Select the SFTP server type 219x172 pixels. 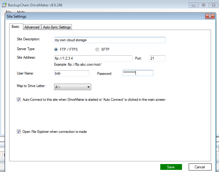(97, 49)
